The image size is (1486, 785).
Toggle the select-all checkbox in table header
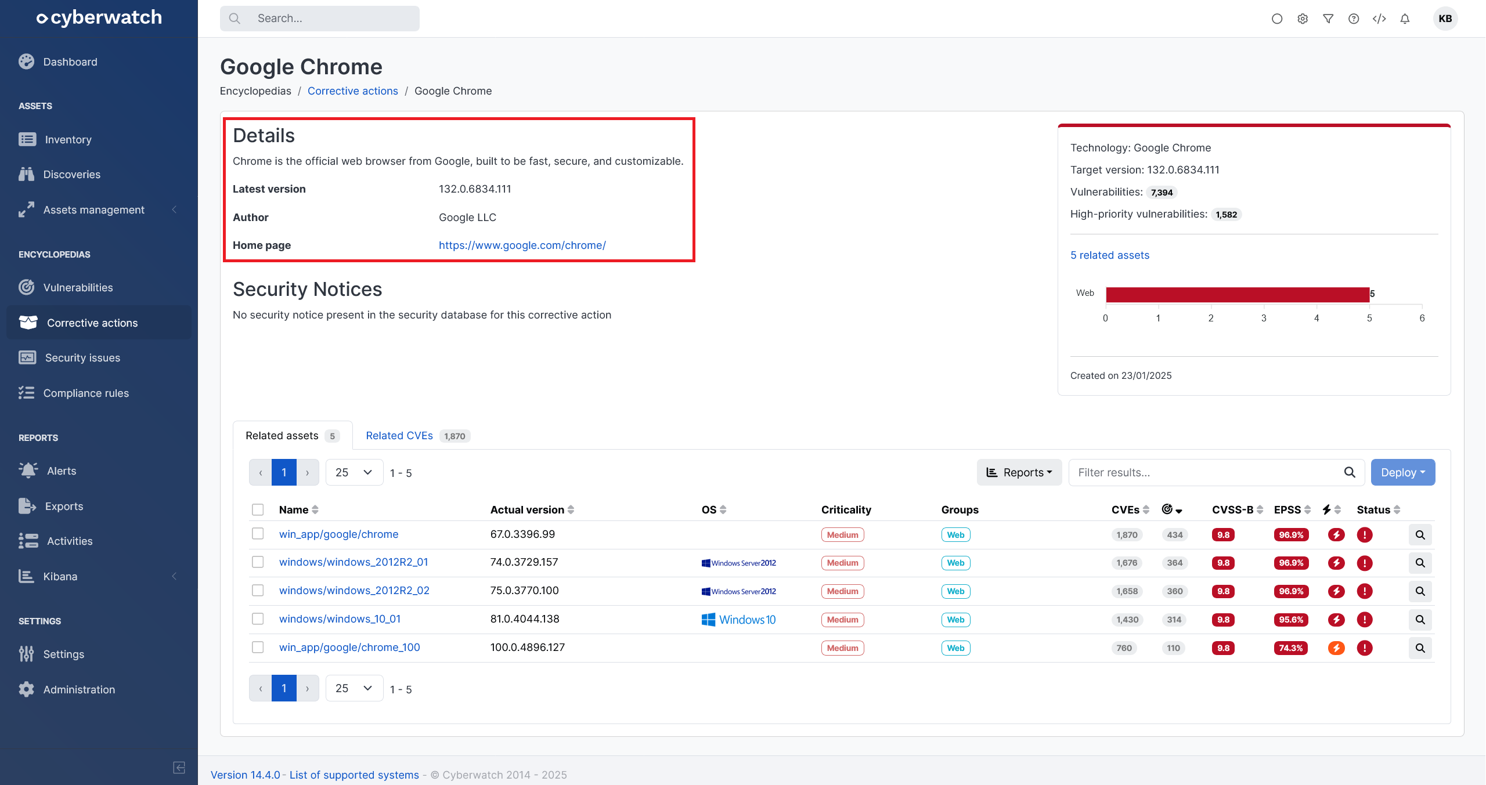pos(258,509)
